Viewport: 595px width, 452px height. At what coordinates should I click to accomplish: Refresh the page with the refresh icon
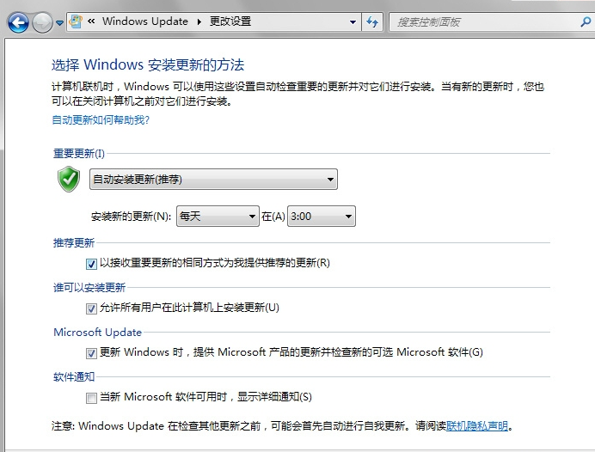(372, 21)
